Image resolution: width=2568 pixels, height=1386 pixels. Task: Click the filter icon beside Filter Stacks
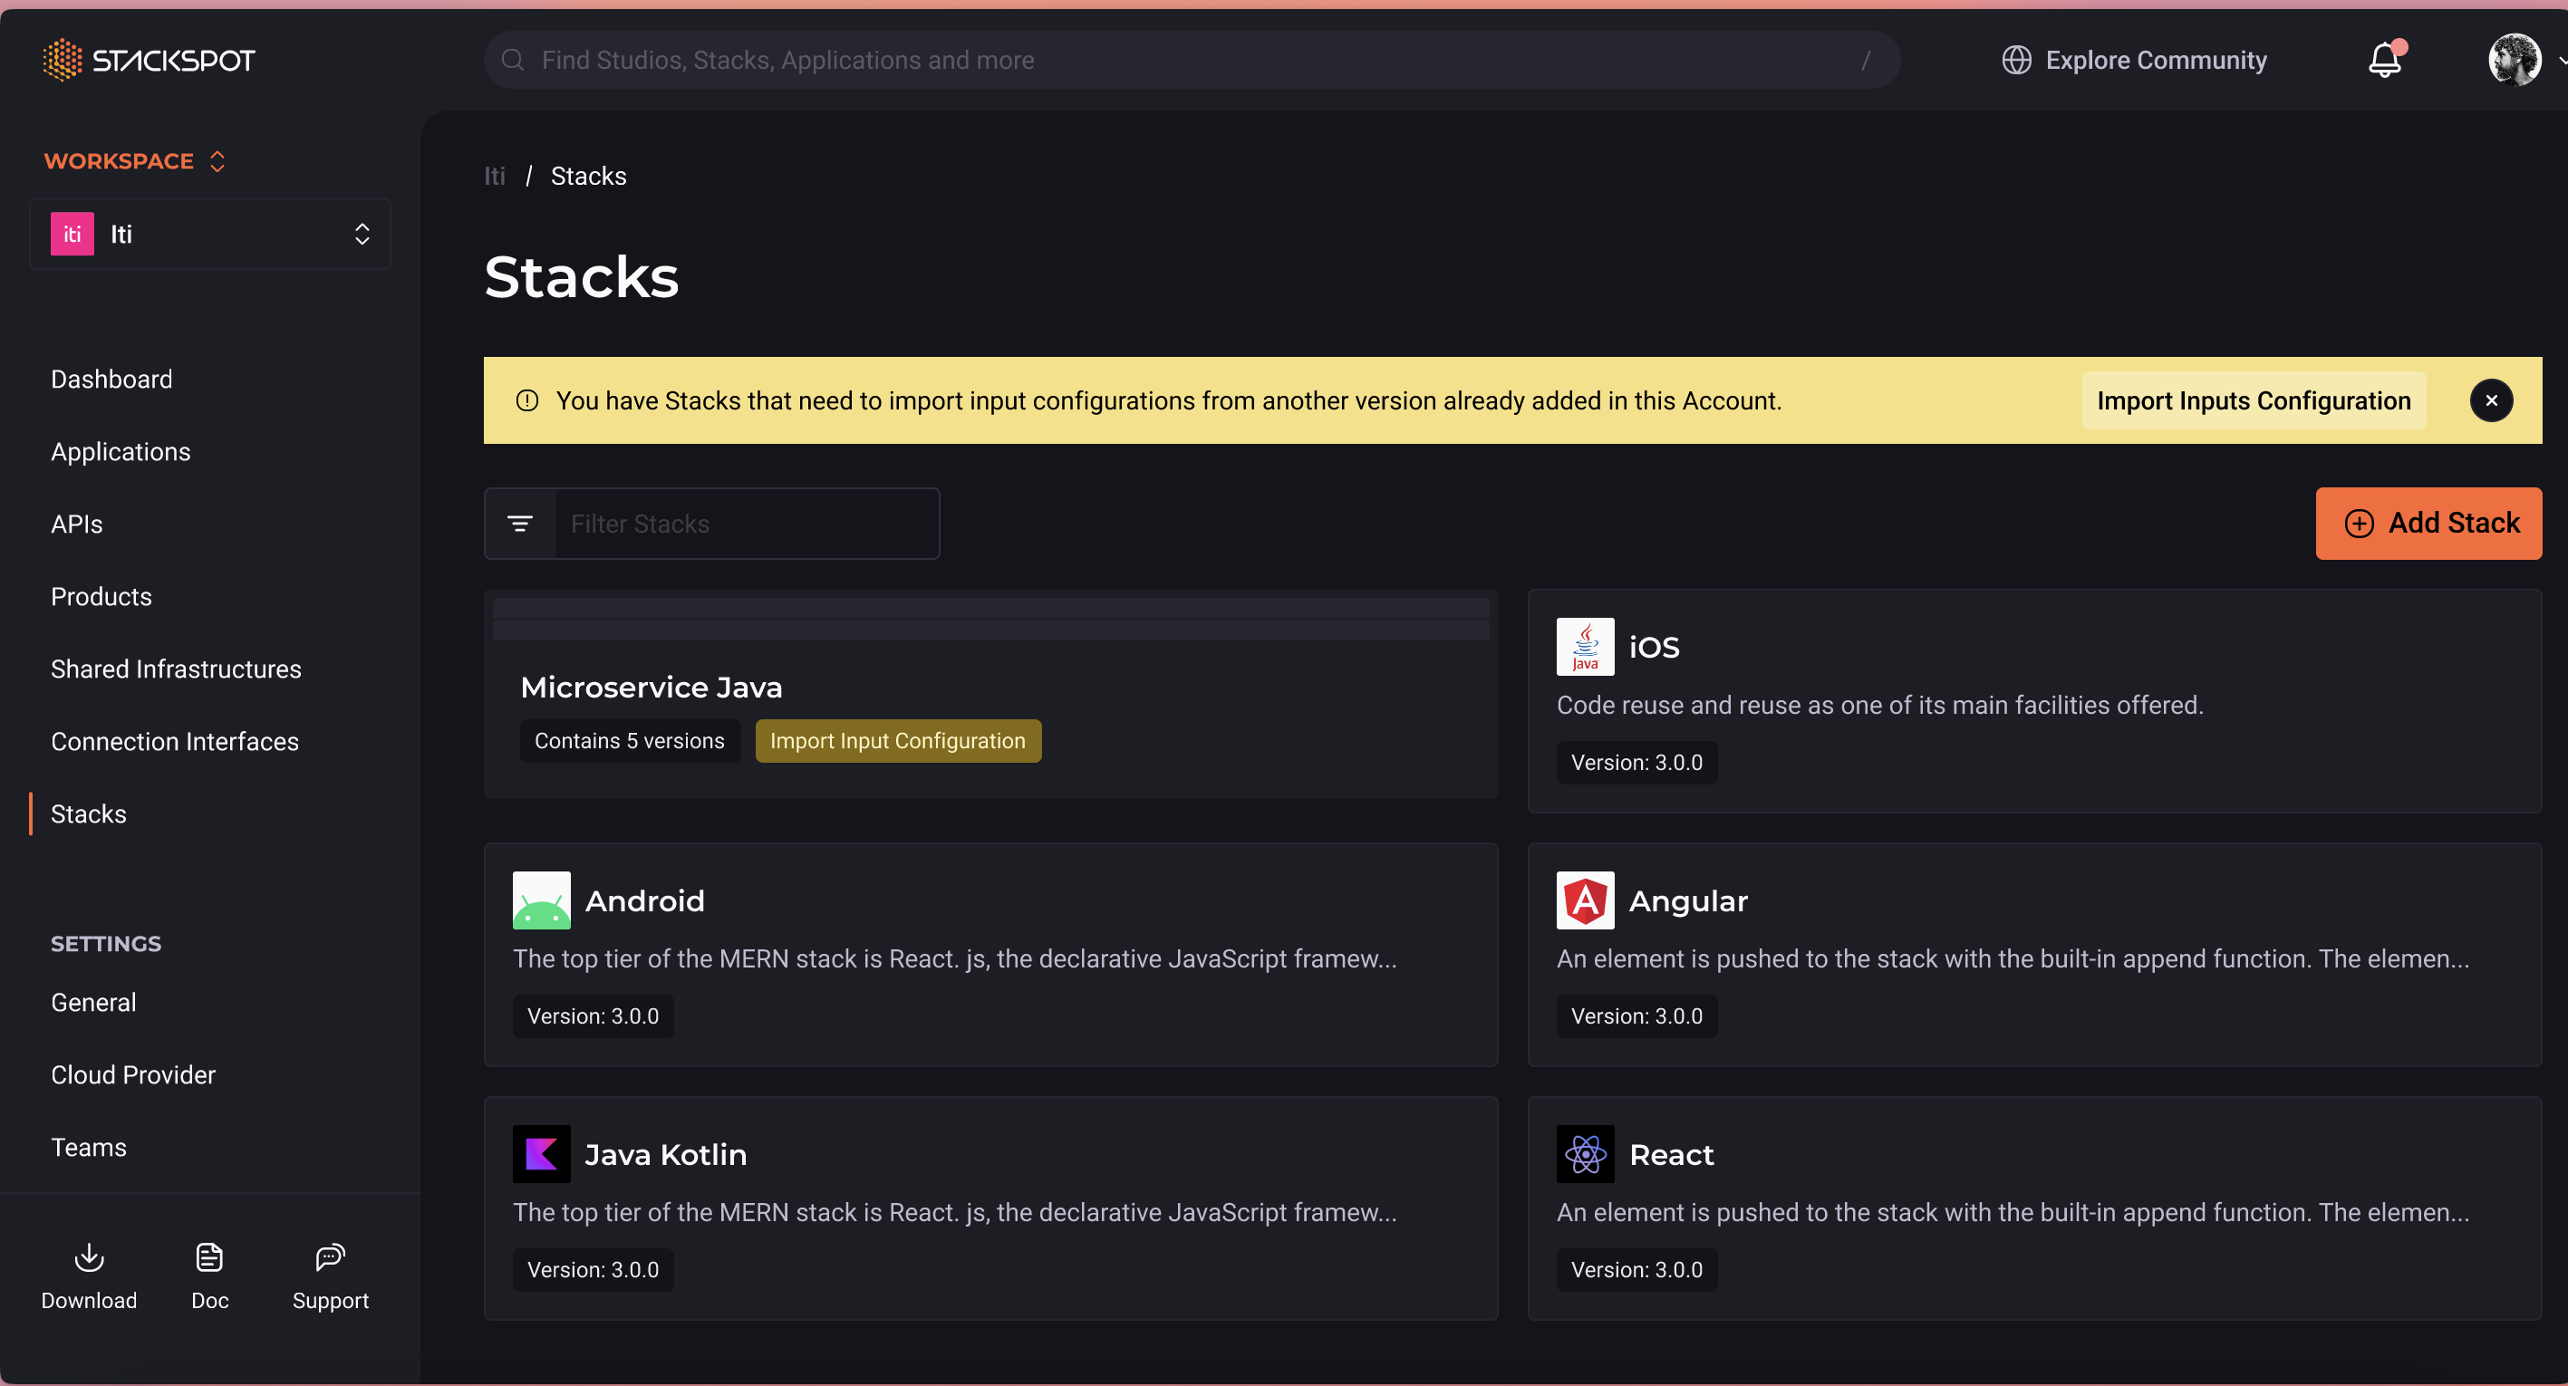pyautogui.click(x=520, y=525)
